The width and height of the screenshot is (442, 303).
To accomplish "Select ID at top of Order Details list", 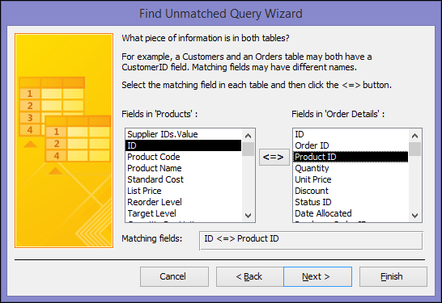I will click(x=351, y=134).
